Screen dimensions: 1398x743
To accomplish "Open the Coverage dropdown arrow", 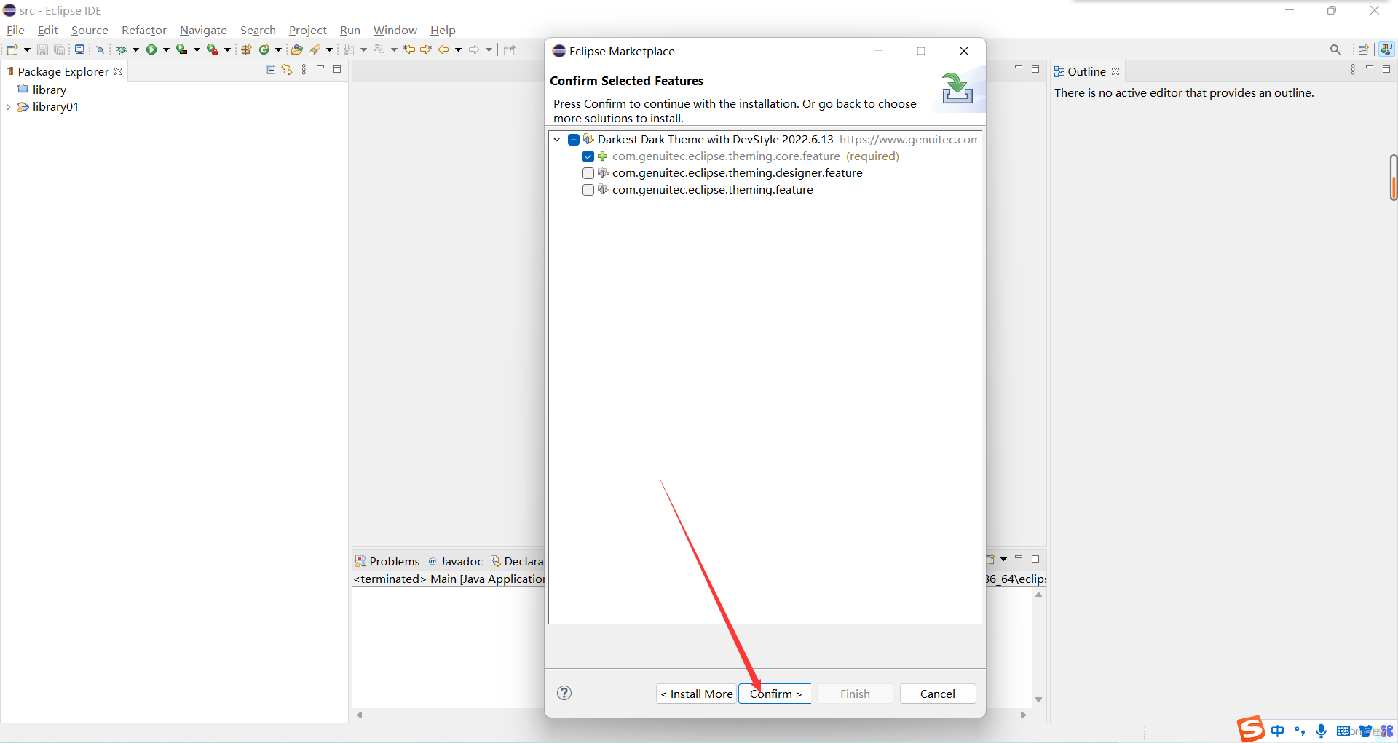I will (x=197, y=49).
